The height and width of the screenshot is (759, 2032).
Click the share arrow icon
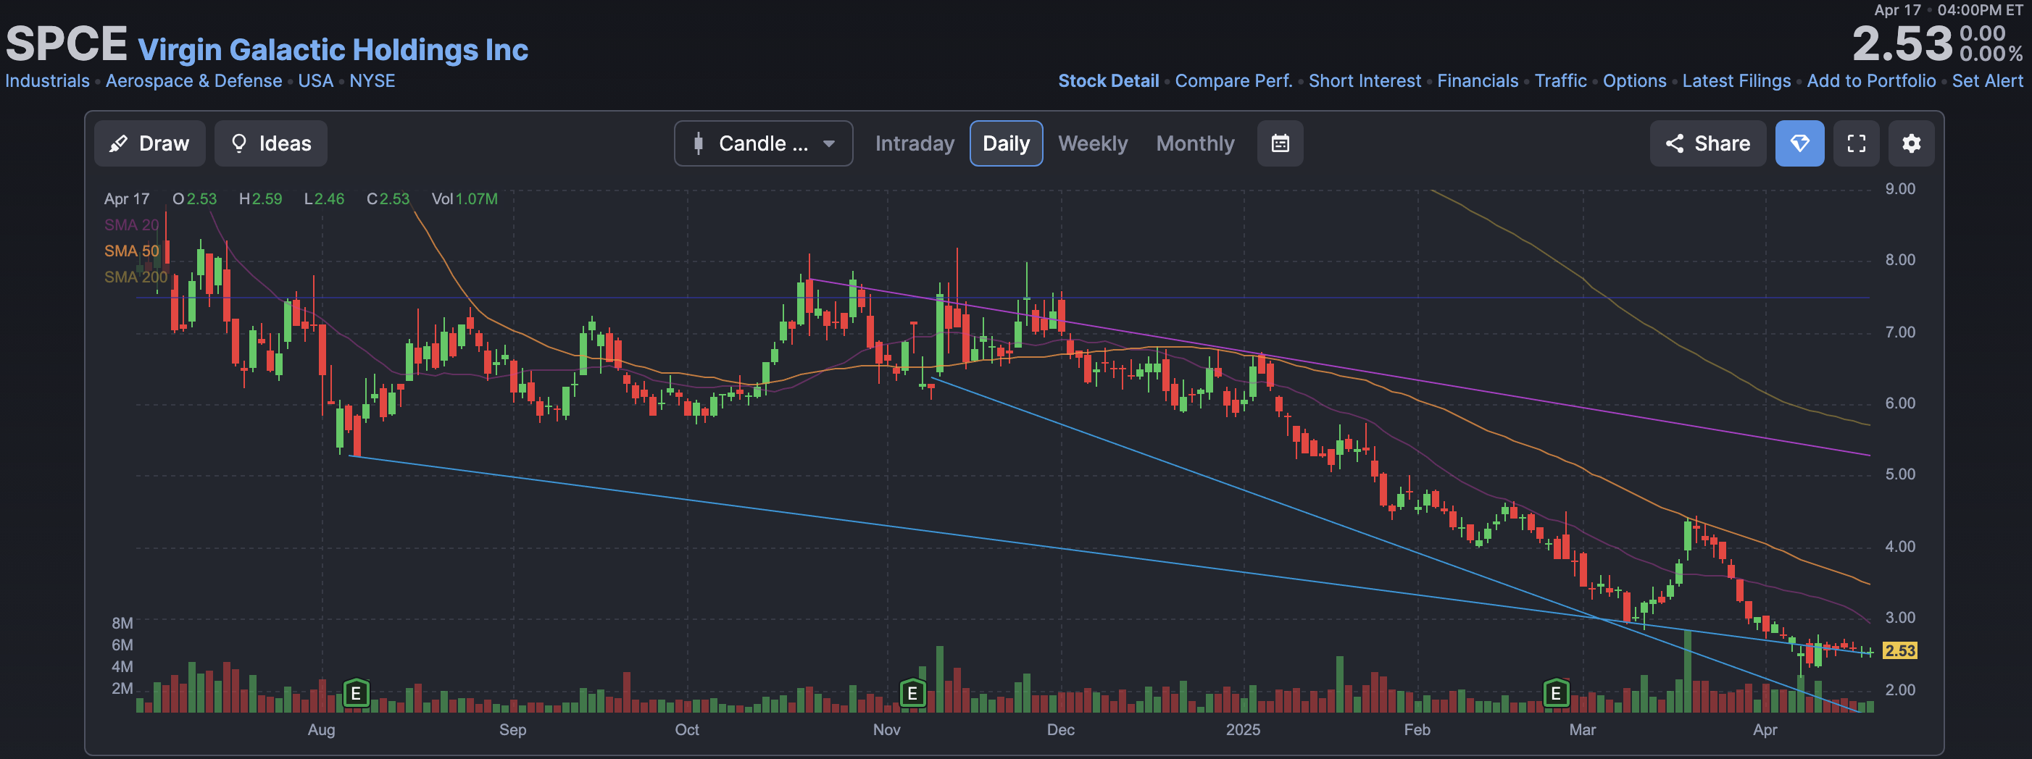(1674, 143)
